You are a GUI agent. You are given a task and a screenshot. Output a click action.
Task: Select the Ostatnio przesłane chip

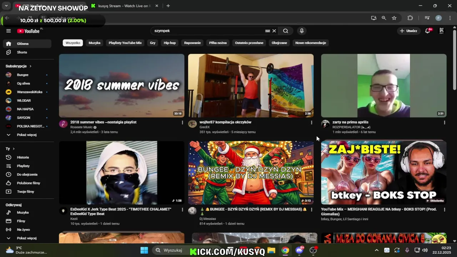(x=249, y=43)
